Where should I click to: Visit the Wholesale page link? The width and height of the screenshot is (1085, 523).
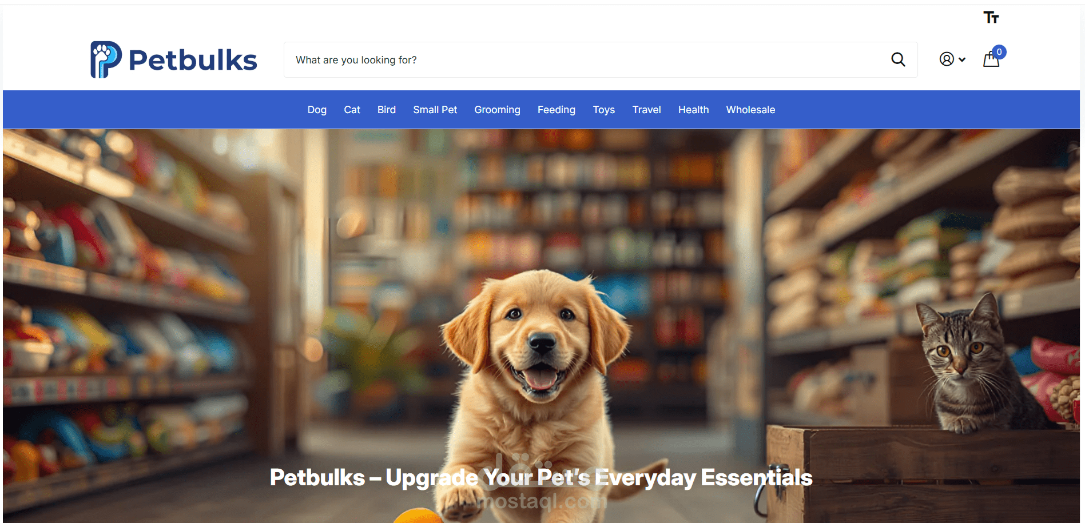pos(750,110)
